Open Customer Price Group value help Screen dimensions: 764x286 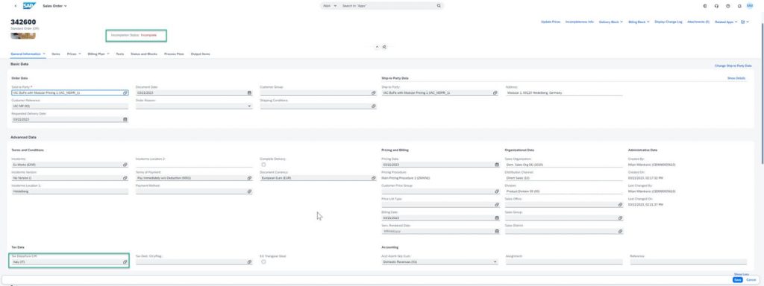[x=496, y=191]
